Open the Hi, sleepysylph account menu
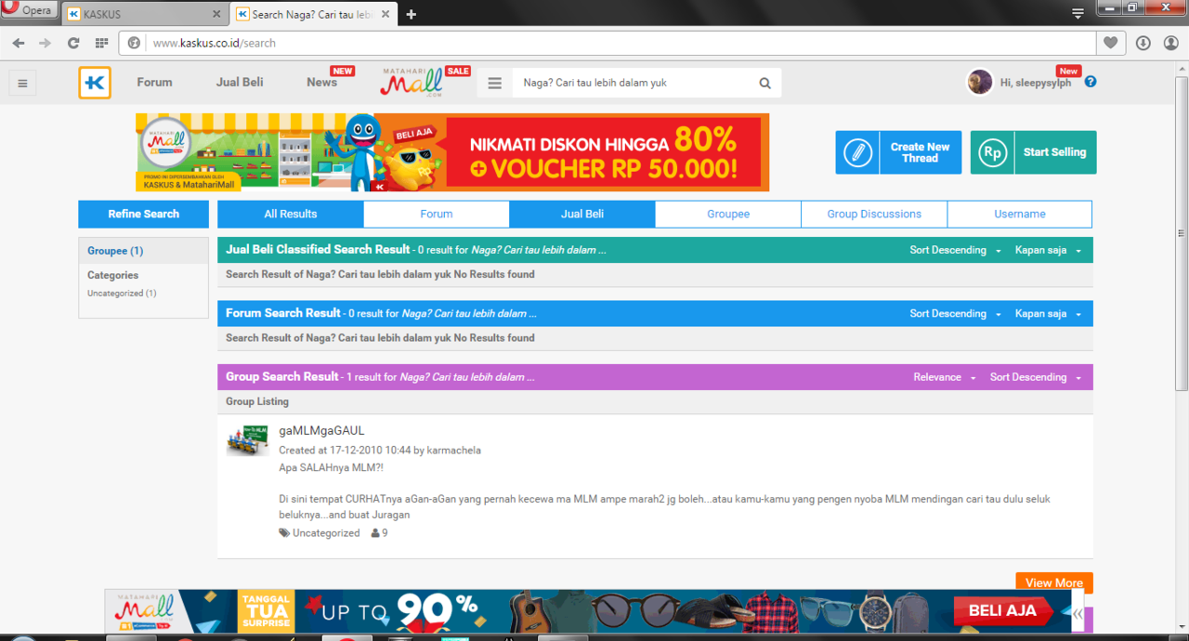This screenshot has height=641, width=1189. [x=1036, y=83]
